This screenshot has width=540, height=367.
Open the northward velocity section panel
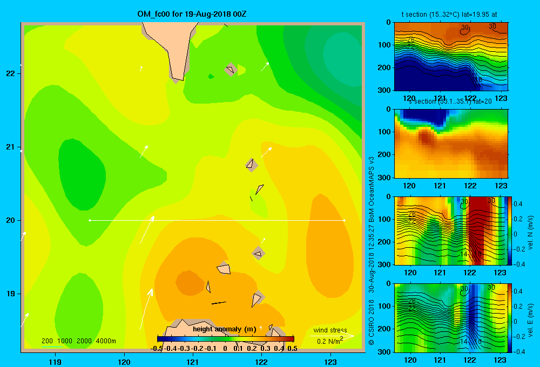(x=451, y=230)
